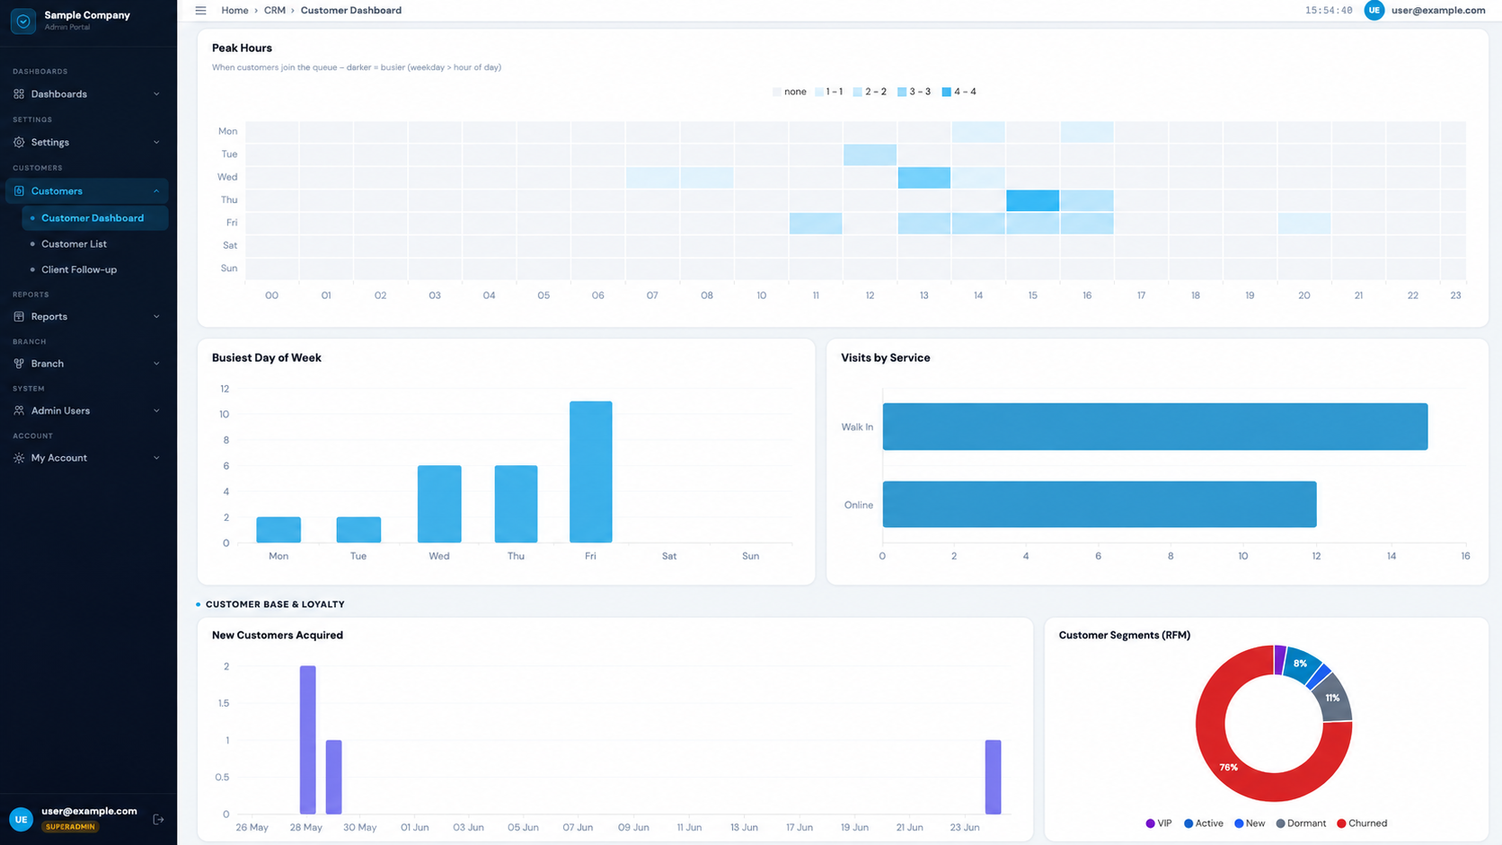Toggle the '1 – 1' heatmap legend entry
Viewport: 1502px width, 845px height.
click(829, 92)
